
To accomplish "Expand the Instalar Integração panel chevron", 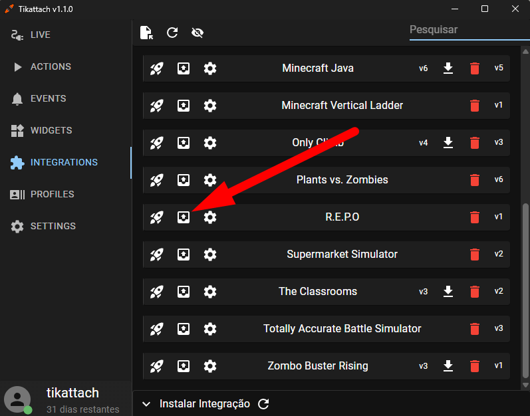I will (146, 404).
